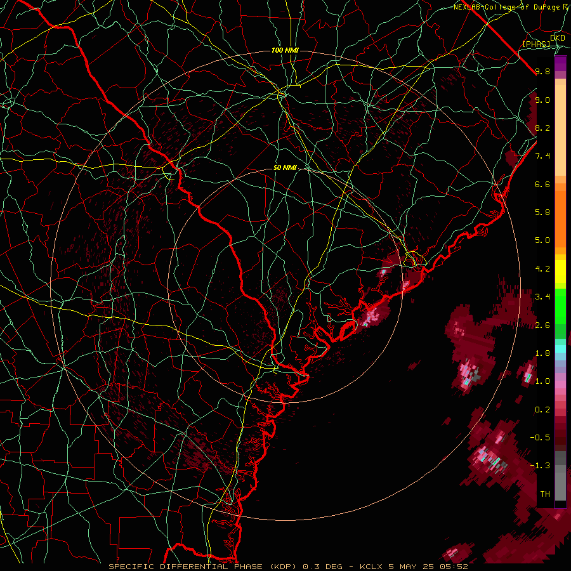Click the 100 NMI range ring label
571x571 pixels.
285,50
